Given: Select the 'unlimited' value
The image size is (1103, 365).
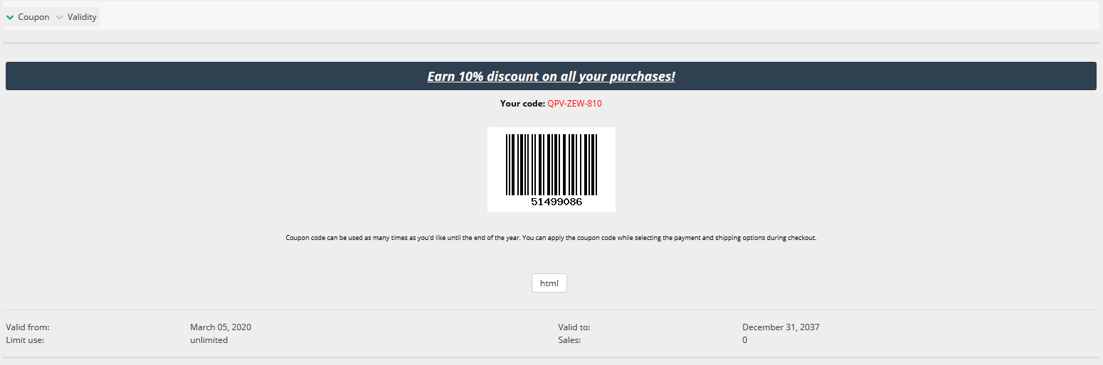Looking at the screenshot, I should 209,340.
